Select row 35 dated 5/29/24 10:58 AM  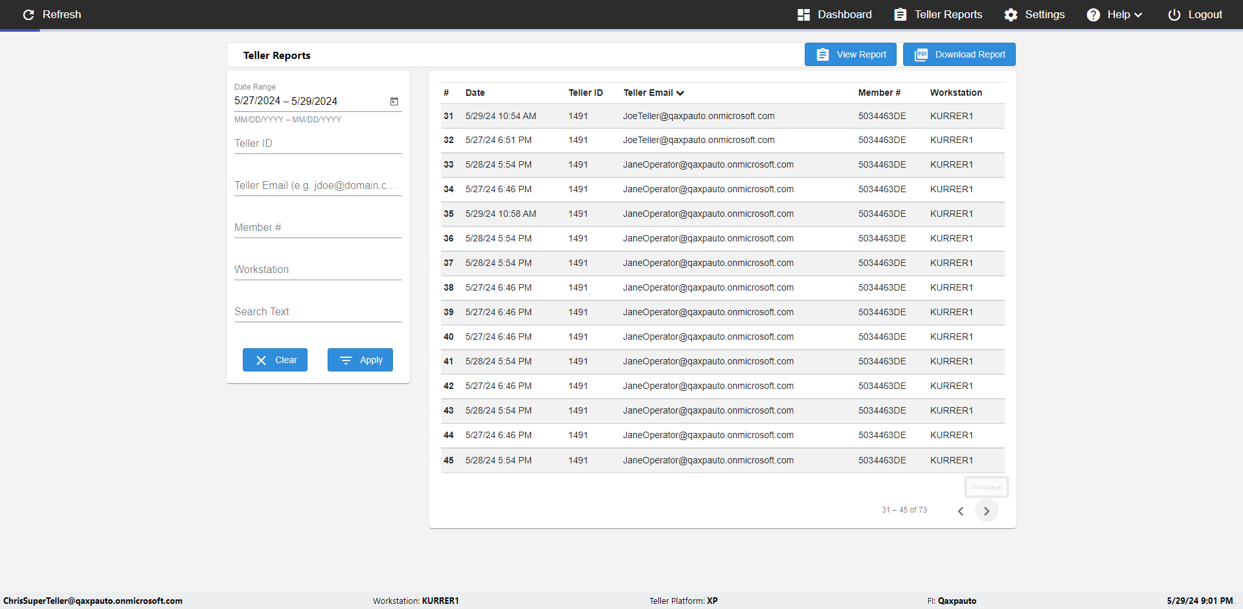point(722,214)
